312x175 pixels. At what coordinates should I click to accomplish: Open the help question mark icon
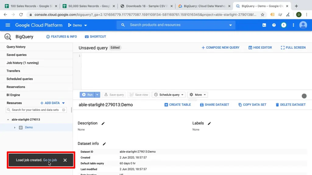[x=274, y=25]
